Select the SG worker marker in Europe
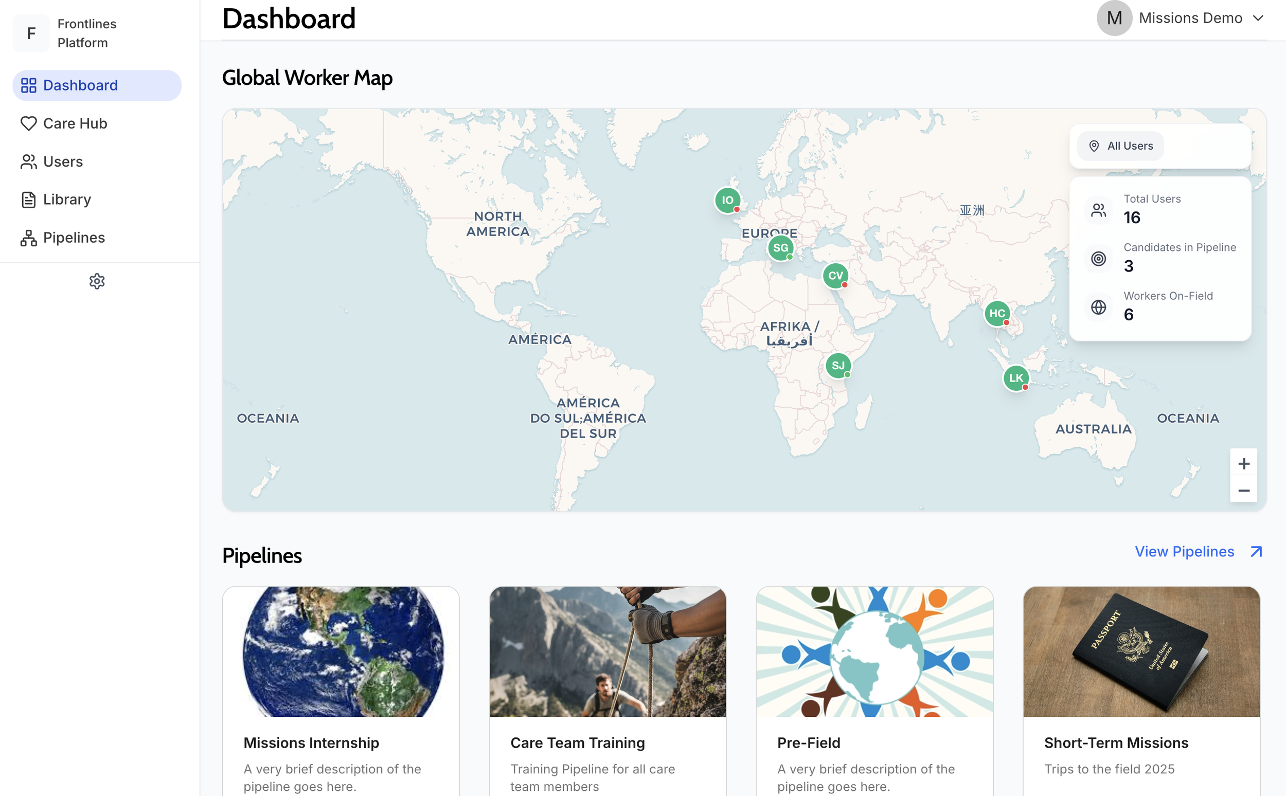 (x=780, y=248)
